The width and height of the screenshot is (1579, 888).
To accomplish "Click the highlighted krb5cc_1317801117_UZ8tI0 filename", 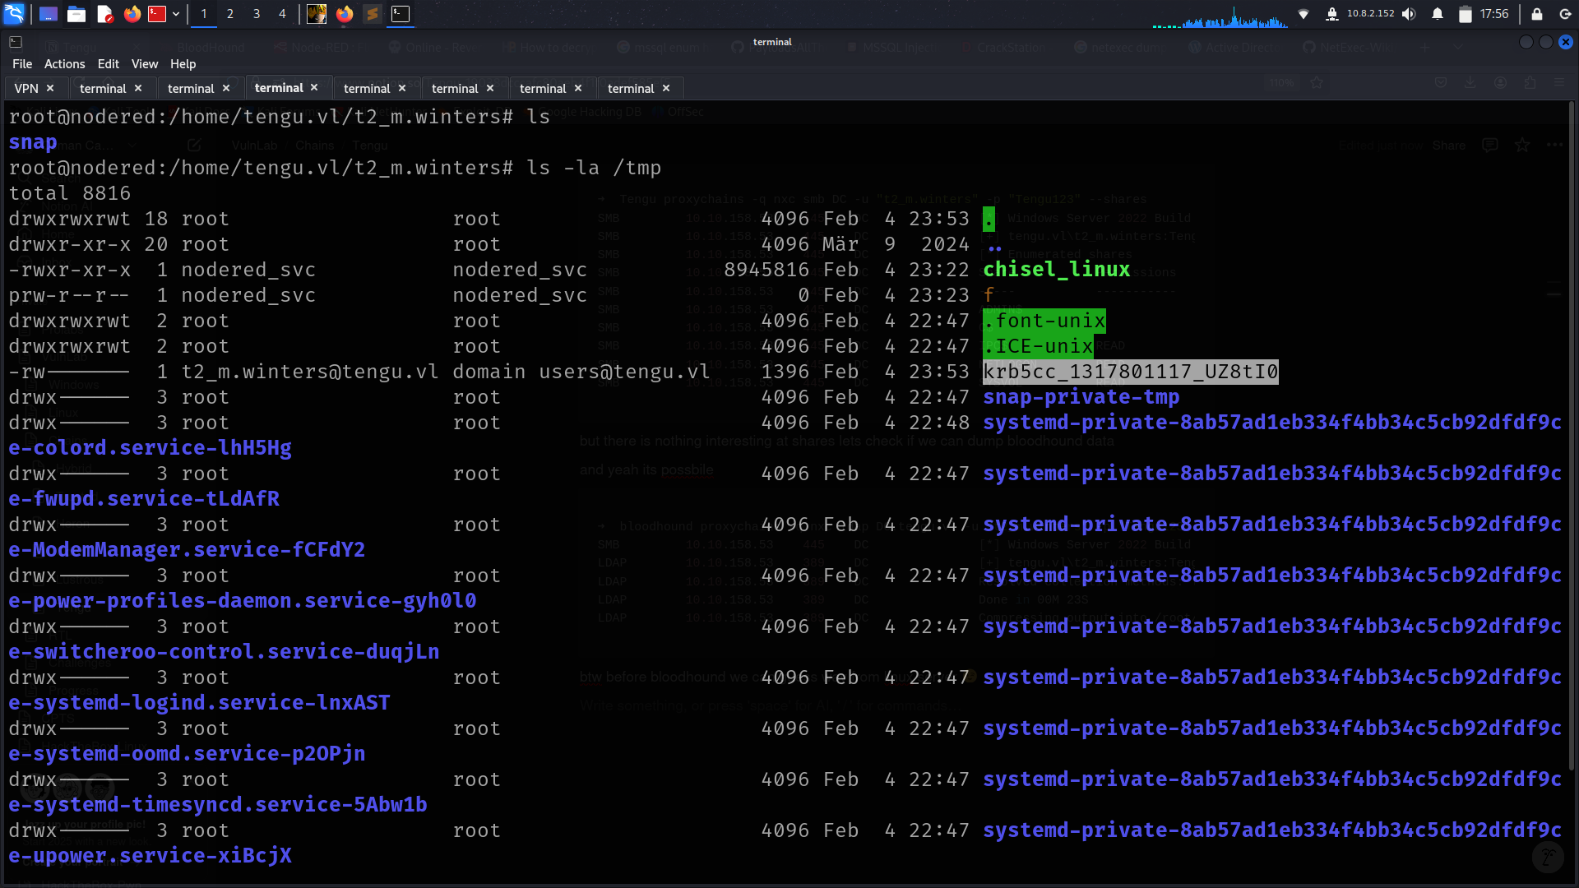I will tap(1131, 372).
